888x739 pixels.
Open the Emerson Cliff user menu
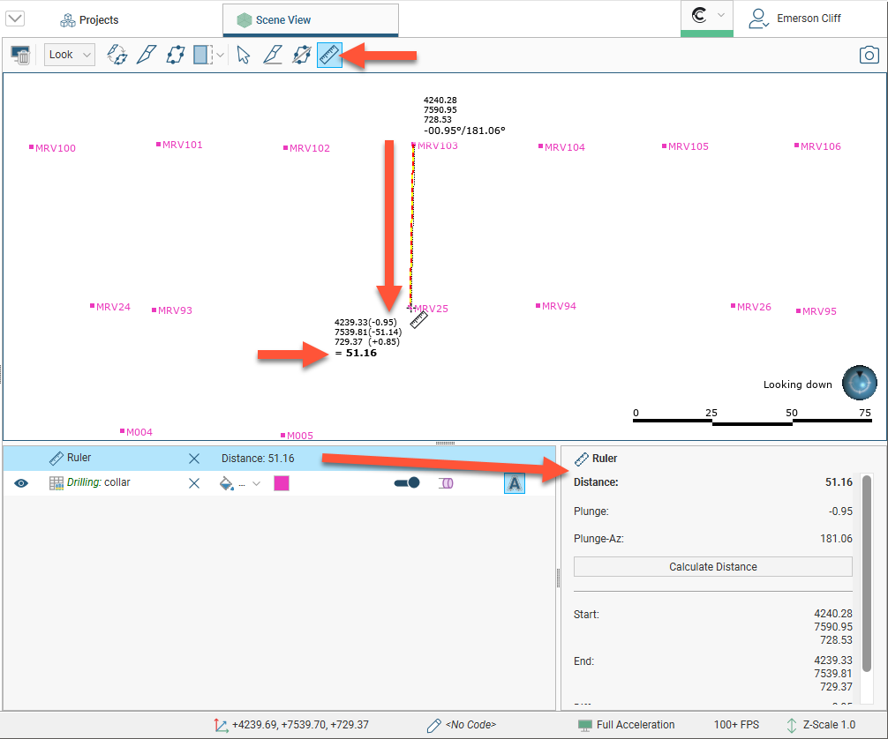[x=794, y=19]
